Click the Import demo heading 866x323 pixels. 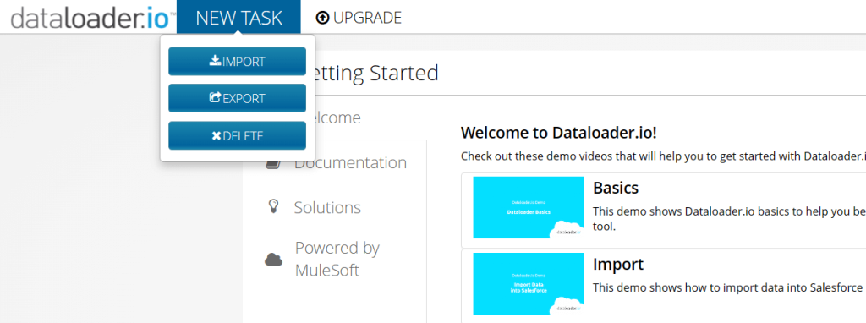tap(618, 265)
